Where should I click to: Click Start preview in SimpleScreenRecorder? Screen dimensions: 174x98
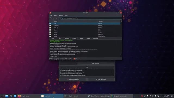(95, 63)
